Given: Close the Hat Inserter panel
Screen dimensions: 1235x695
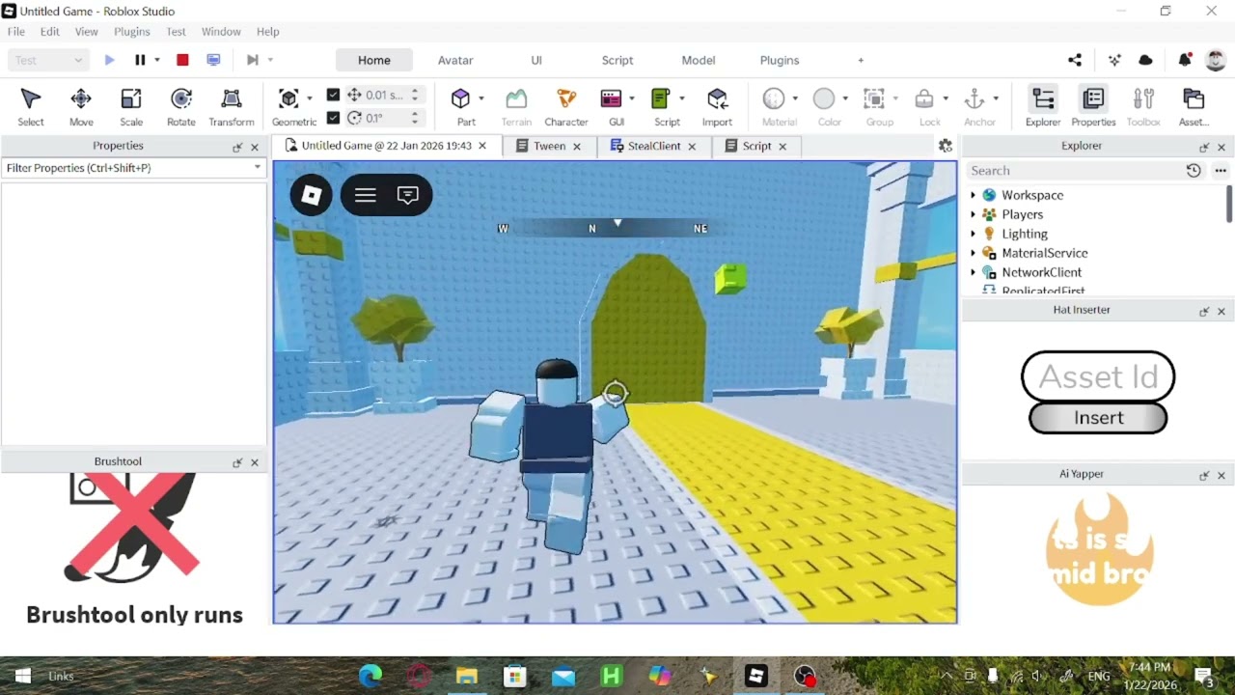Looking at the screenshot, I should (1221, 312).
